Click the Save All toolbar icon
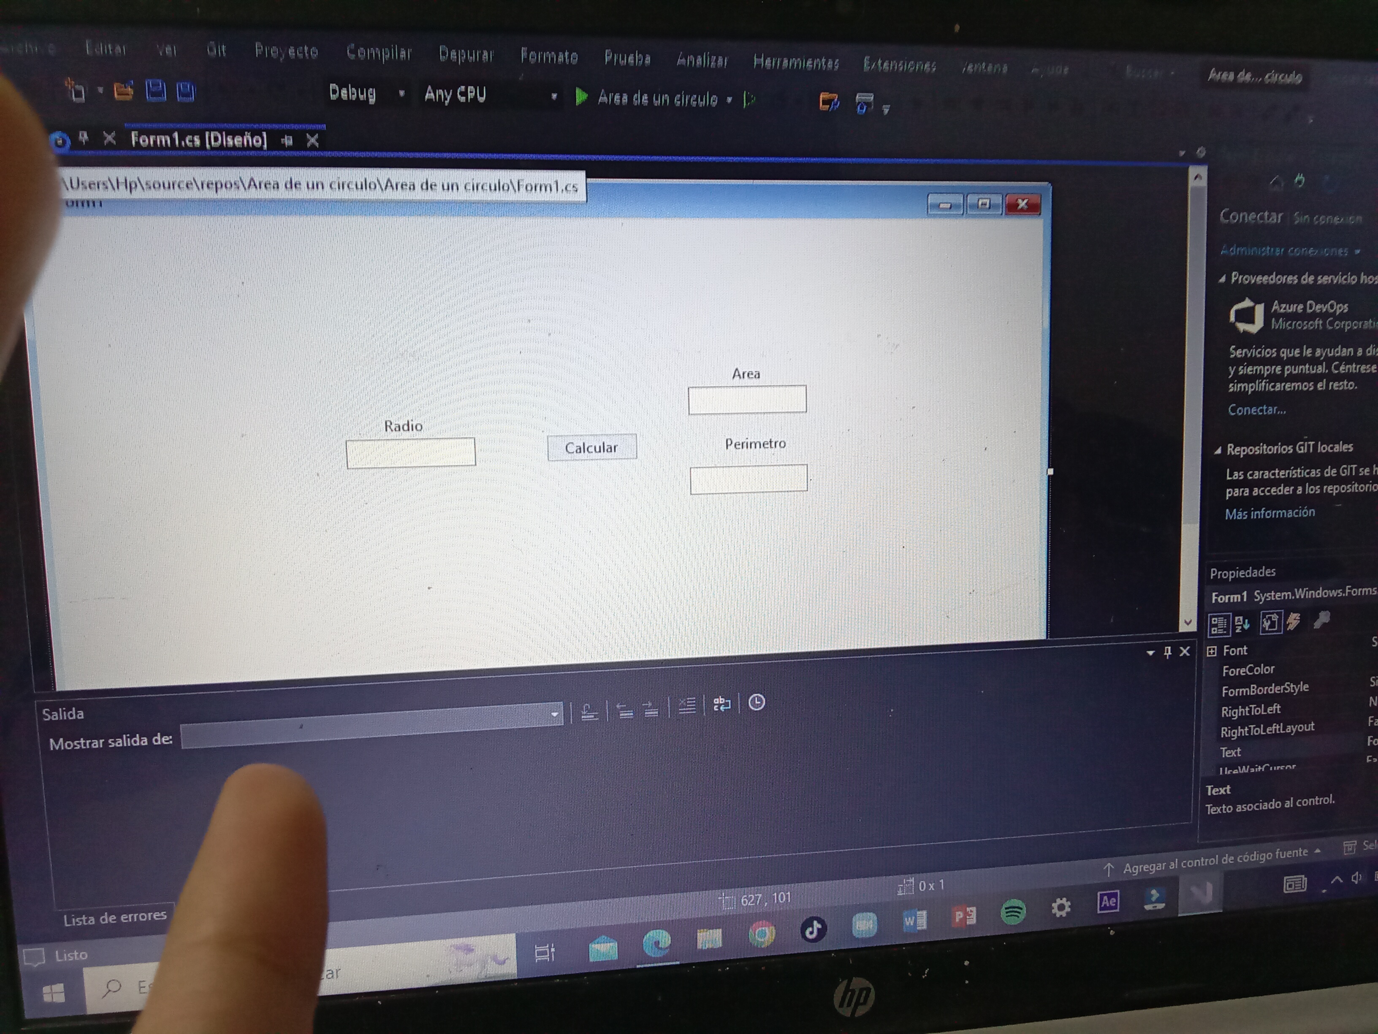The image size is (1378, 1034). 186,92
